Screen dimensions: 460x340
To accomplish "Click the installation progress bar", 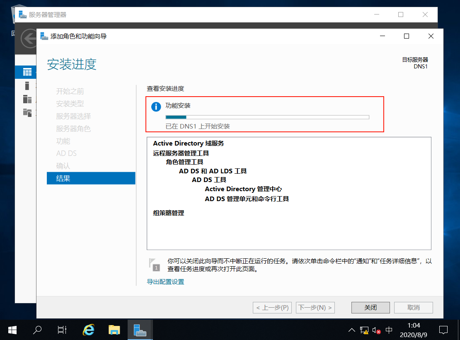I will click(x=267, y=117).
